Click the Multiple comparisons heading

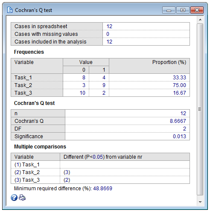pos(40,147)
